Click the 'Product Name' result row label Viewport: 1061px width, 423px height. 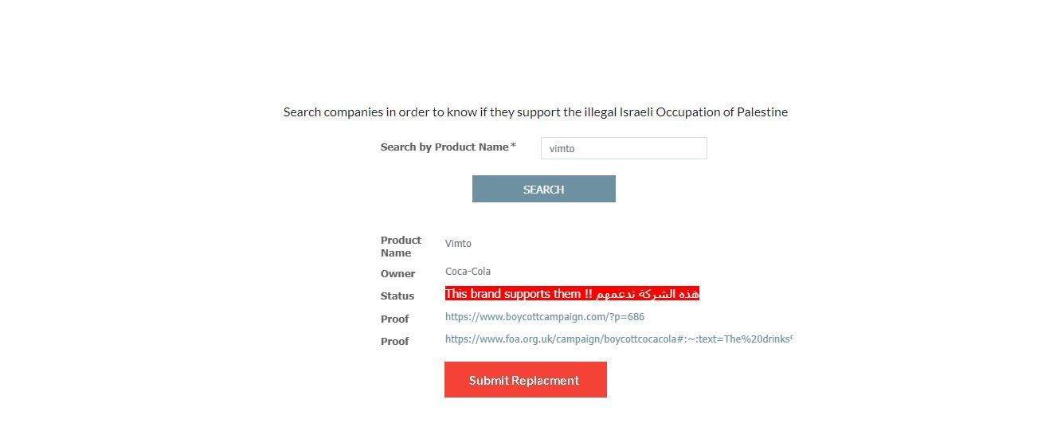pos(401,246)
